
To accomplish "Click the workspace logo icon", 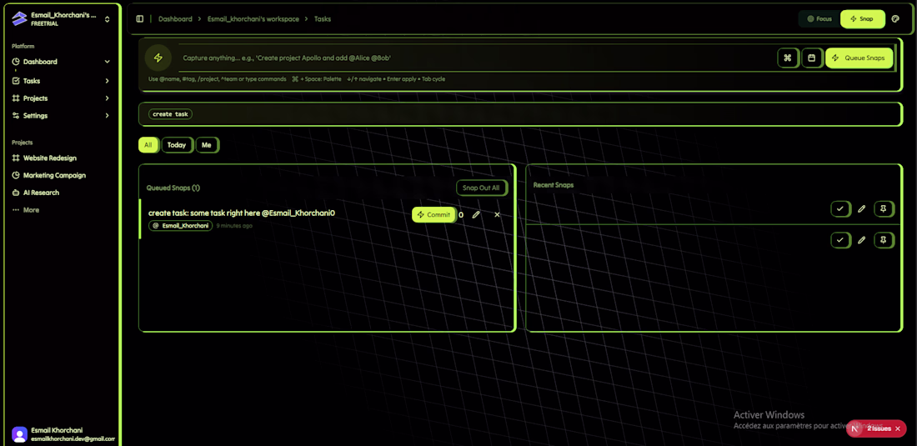I will pyautogui.click(x=19, y=18).
